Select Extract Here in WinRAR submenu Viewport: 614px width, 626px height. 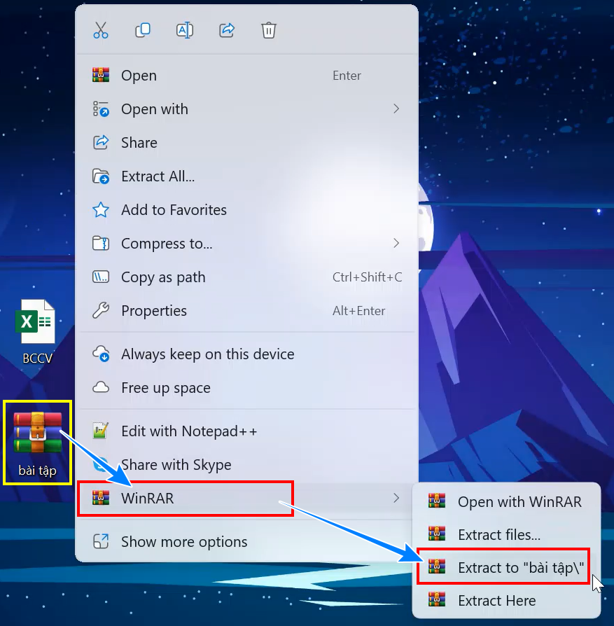click(x=506, y=601)
